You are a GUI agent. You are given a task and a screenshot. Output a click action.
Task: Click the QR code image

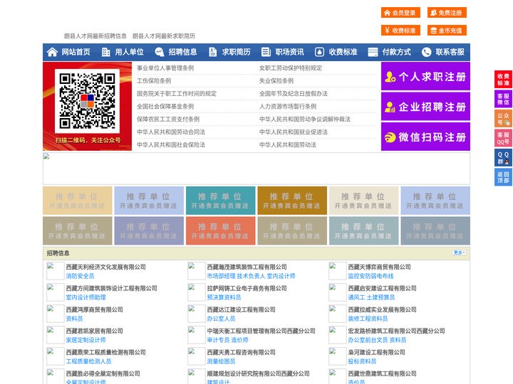[87, 100]
